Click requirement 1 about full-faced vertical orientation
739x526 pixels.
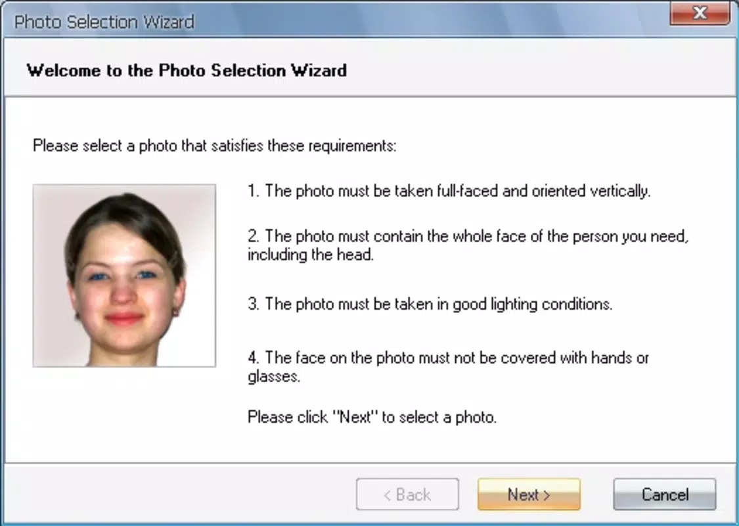click(449, 191)
